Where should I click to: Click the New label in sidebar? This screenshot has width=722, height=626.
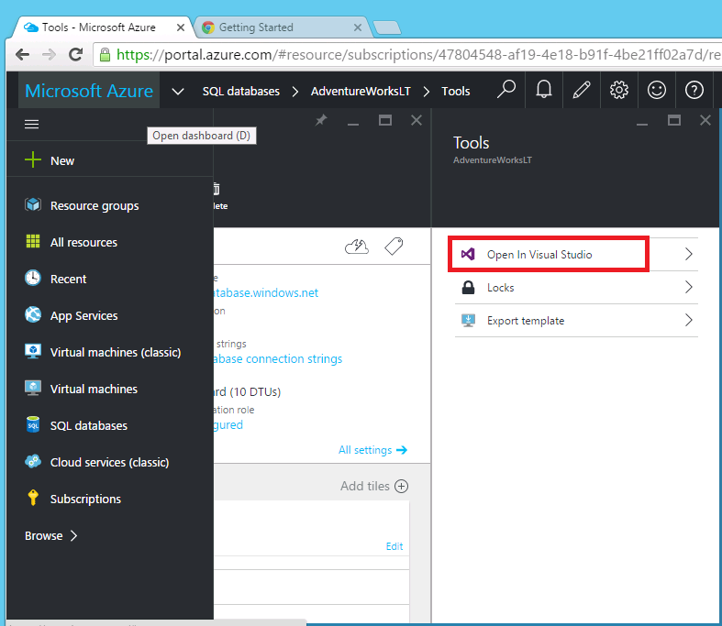(62, 161)
